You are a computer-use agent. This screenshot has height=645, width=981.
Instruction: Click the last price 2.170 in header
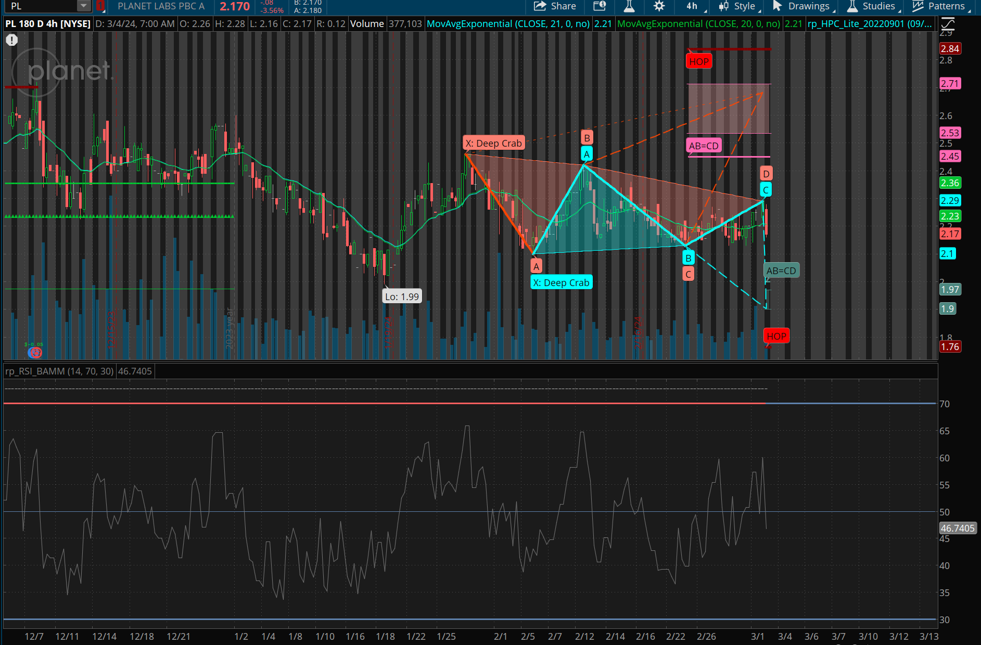point(235,6)
